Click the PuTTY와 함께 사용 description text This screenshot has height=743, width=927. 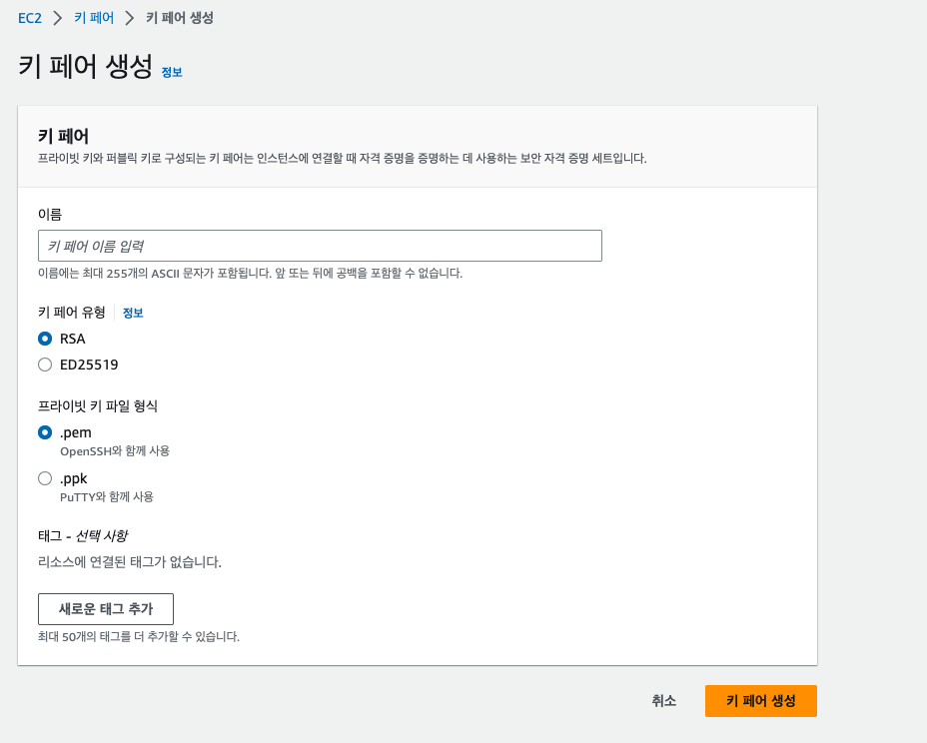coord(107,496)
